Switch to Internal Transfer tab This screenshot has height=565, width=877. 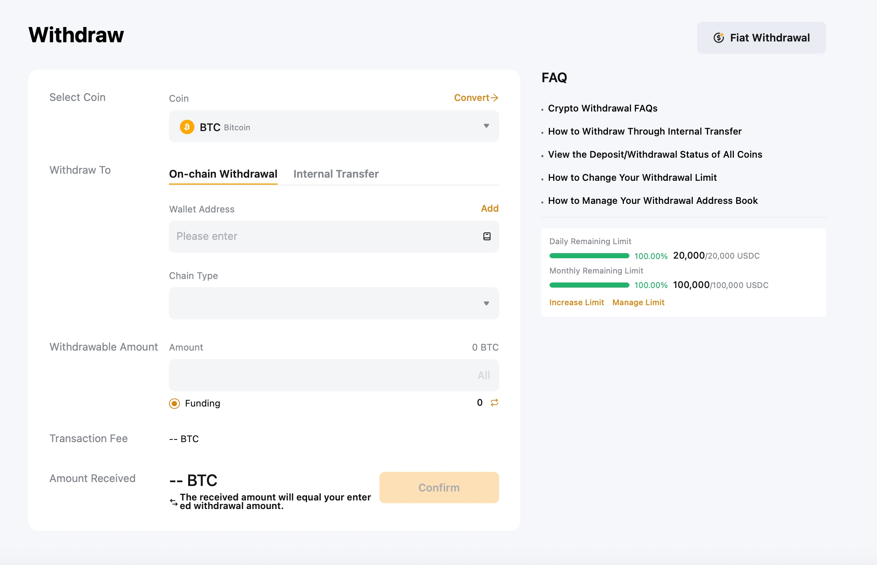pyautogui.click(x=336, y=174)
